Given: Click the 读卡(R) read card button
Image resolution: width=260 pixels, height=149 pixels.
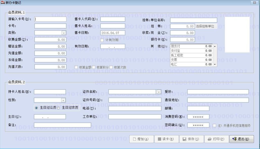Looking at the screenshot, I should (x=166, y=139).
